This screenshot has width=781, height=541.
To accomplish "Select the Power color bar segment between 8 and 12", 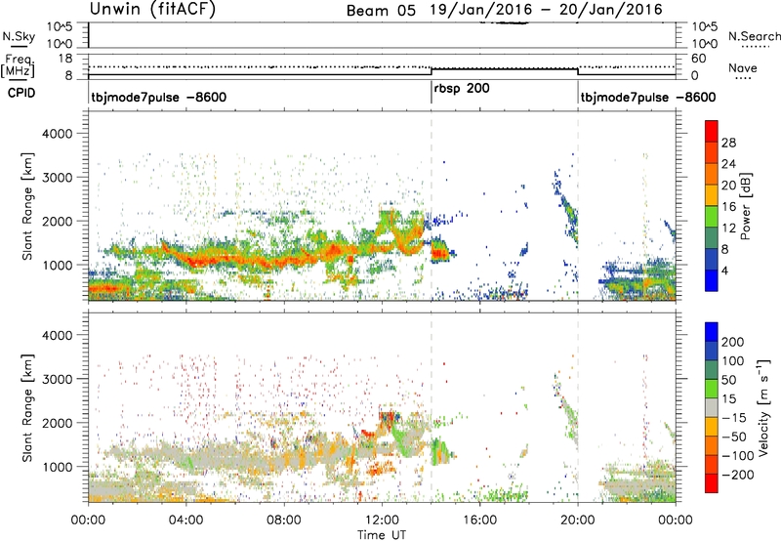I will (x=712, y=238).
